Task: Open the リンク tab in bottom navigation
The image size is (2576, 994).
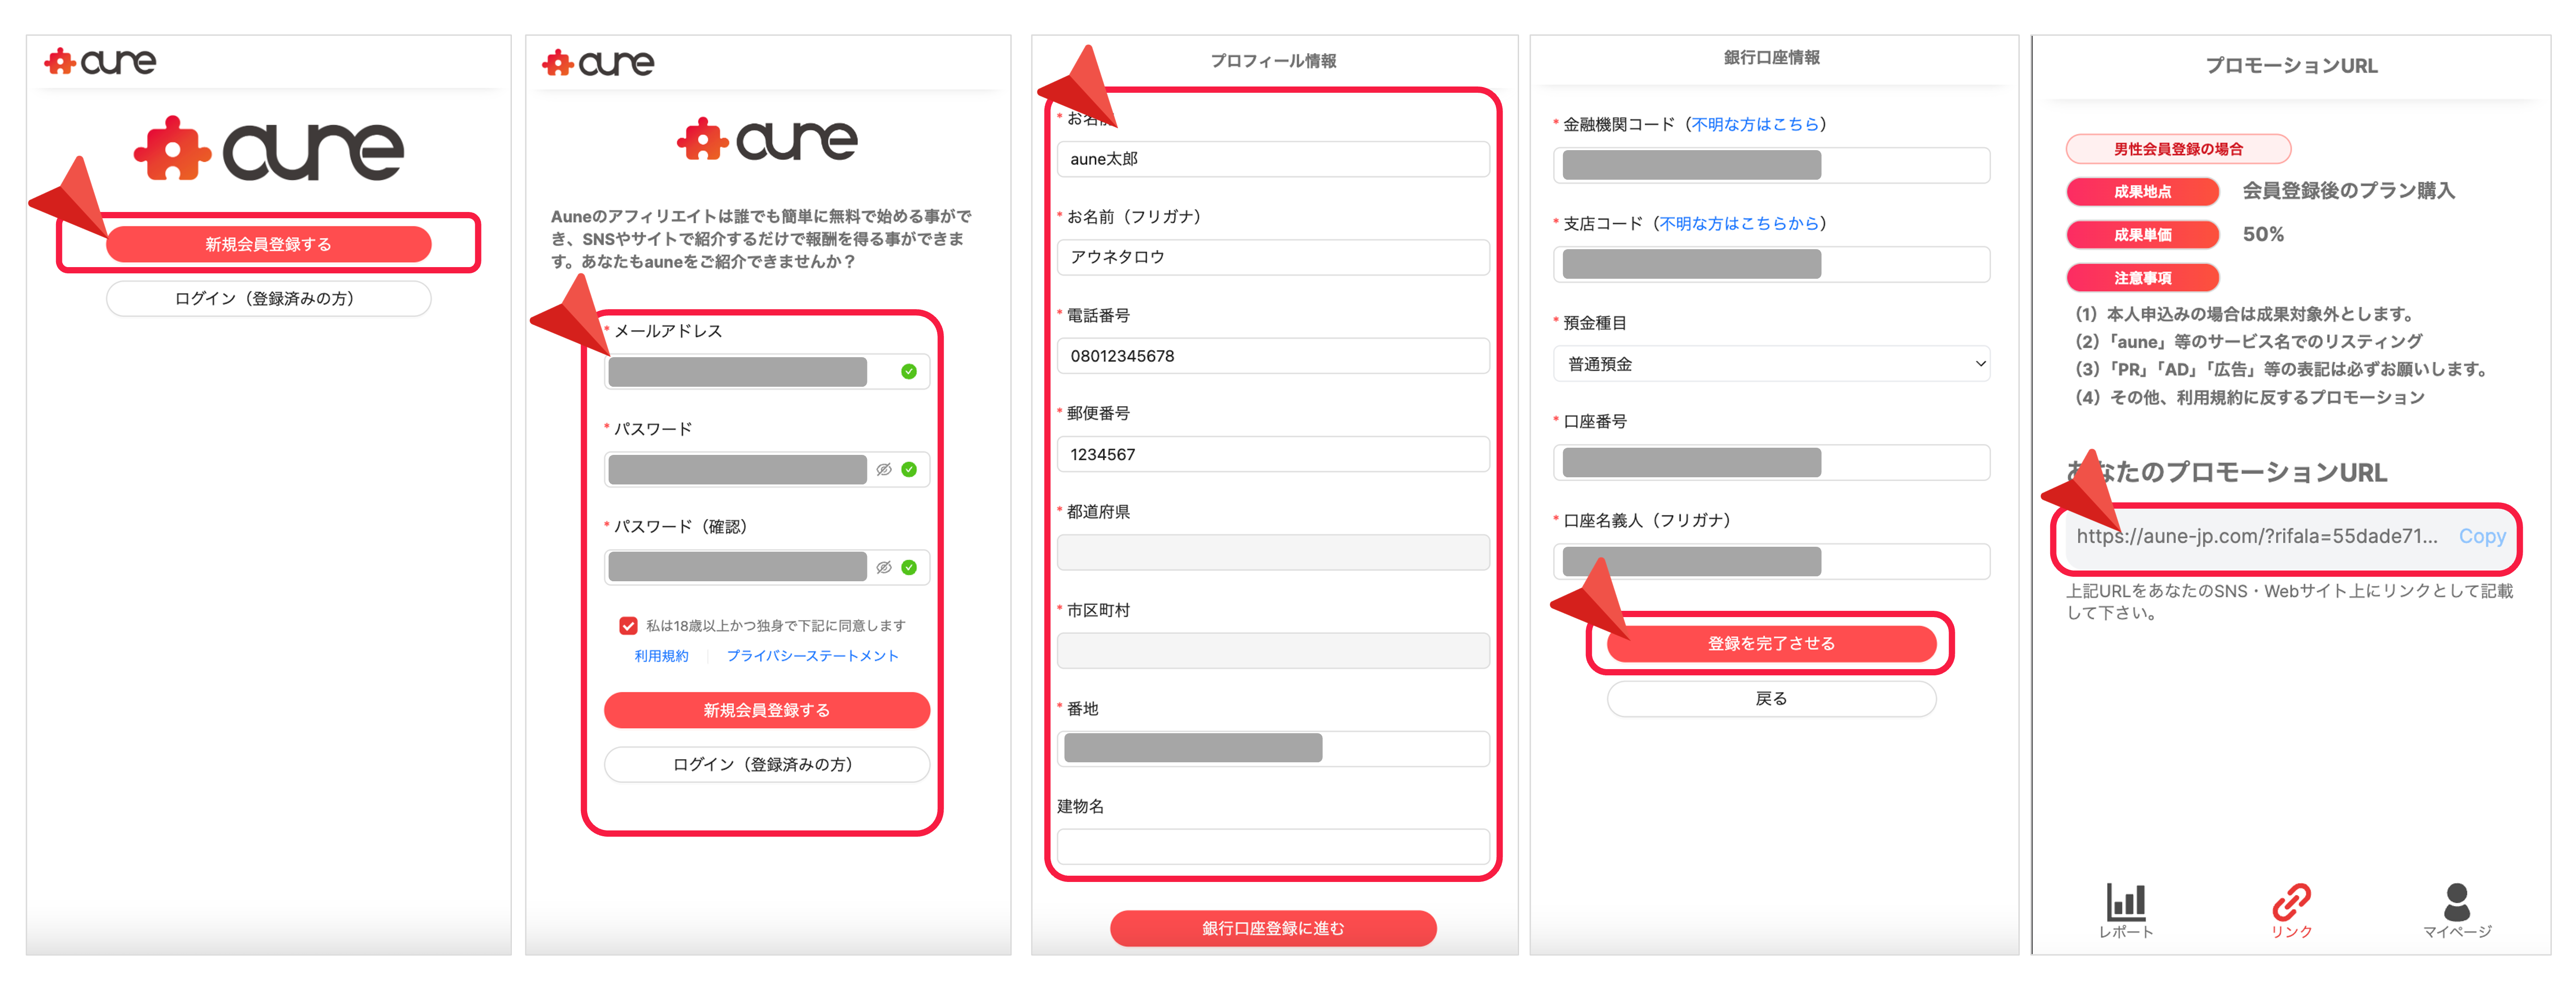Action: (x=2291, y=910)
